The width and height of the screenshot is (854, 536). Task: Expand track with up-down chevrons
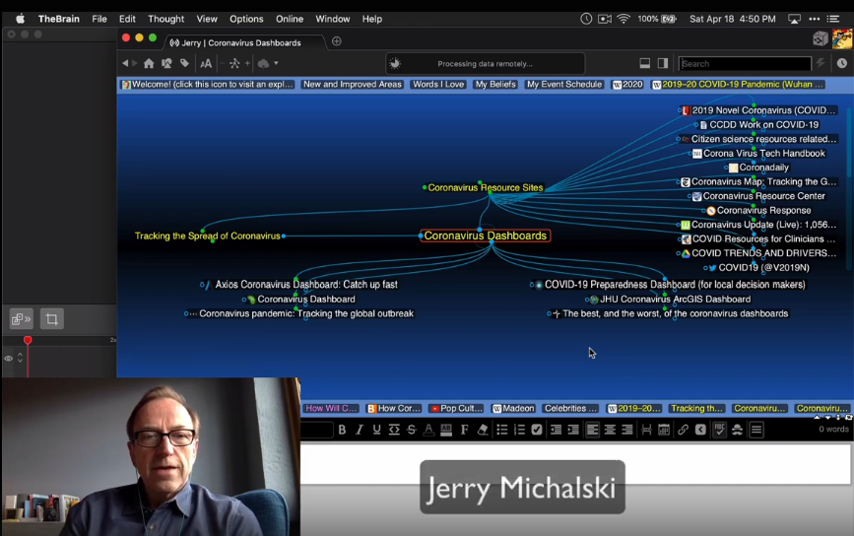20,358
